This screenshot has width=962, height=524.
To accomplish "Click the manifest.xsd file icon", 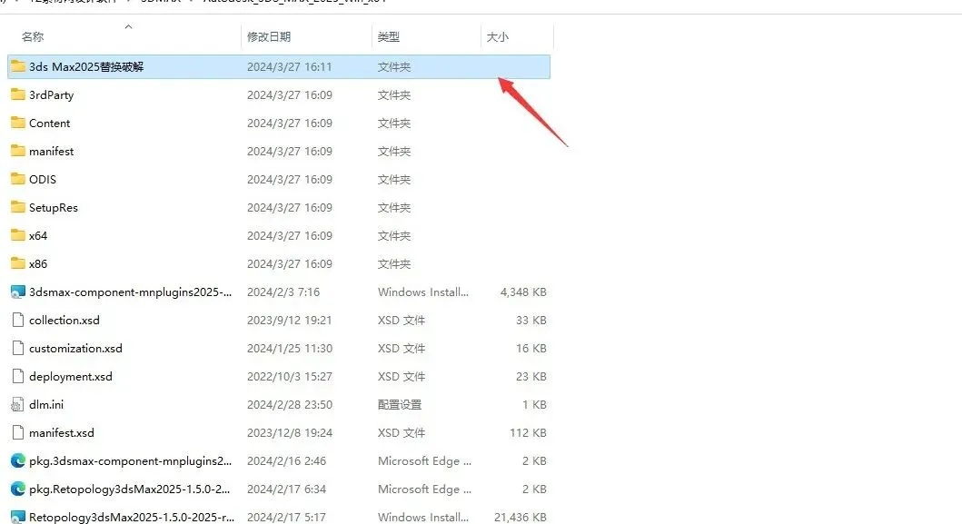I will 18,433.
